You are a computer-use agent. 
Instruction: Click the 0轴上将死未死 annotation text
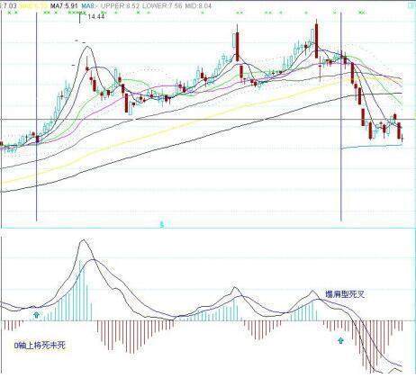click(40, 346)
